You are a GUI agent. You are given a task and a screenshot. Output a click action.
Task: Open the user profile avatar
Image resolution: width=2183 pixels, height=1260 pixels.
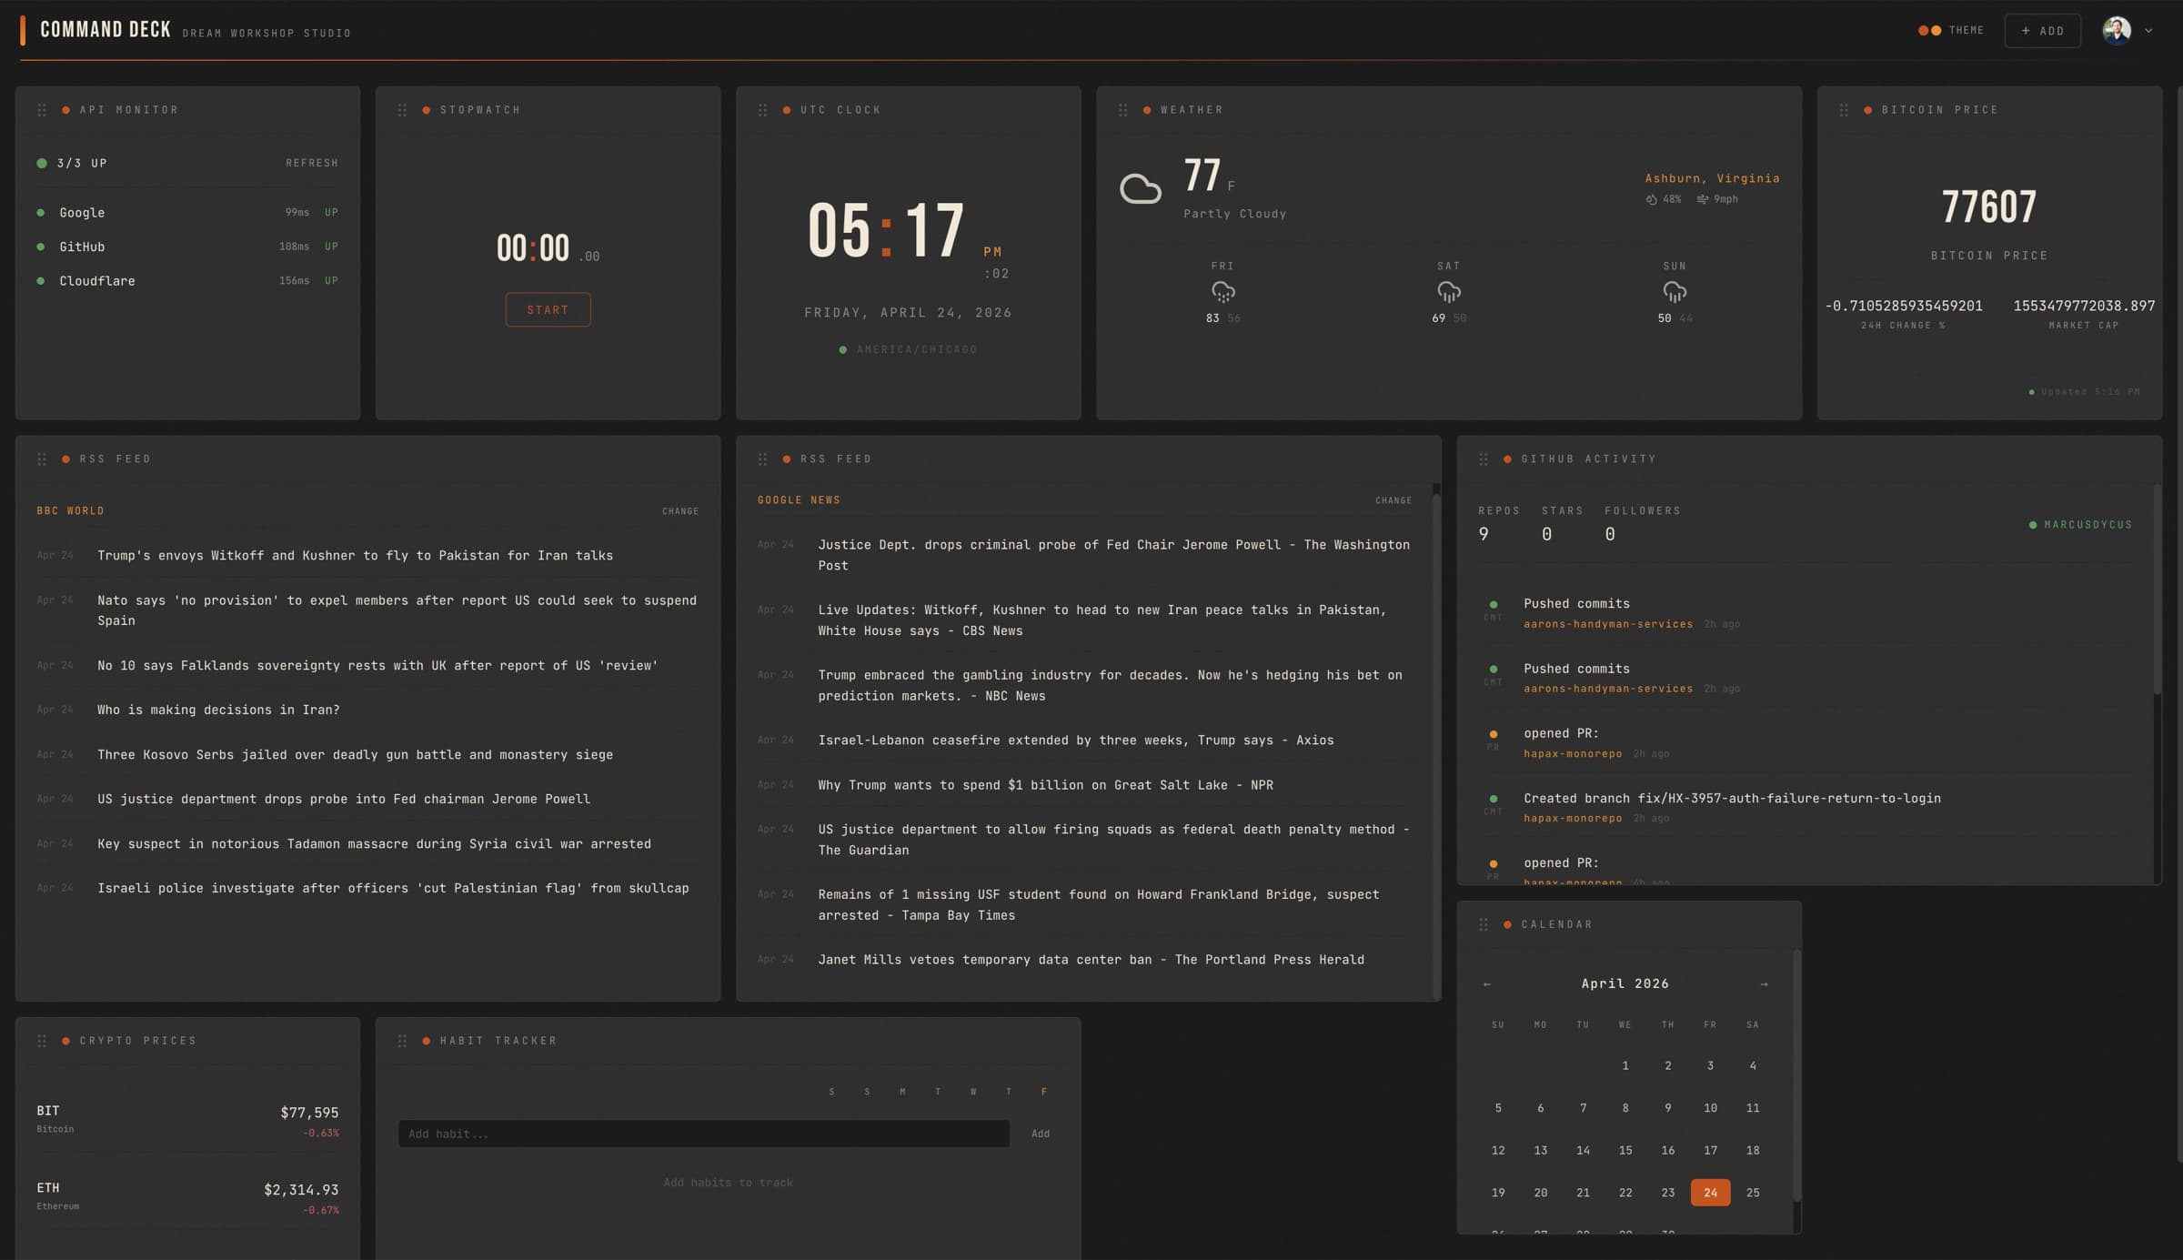[x=2119, y=30]
